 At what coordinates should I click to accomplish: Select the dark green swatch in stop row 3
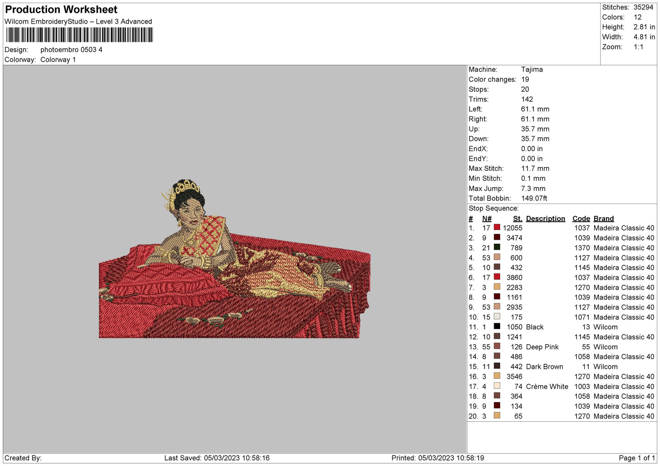[497, 247]
